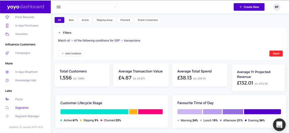This screenshot has width=289, height=133.
Task: Change the GBP currency dropdown
Action: click(x=118, y=41)
